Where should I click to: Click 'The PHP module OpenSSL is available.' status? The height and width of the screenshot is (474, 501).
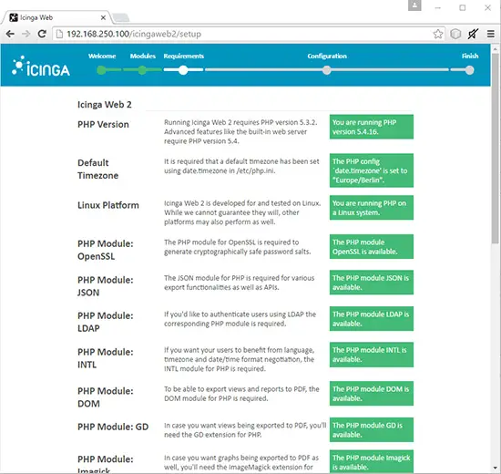372,247
